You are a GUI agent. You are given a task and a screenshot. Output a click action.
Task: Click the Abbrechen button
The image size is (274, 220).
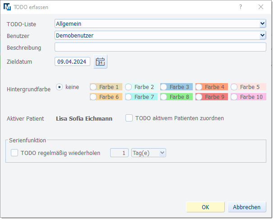247,207
